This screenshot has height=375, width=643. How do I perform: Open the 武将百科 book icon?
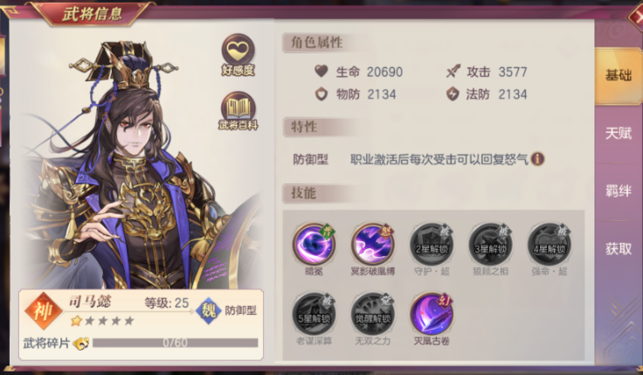coord(239,111)
